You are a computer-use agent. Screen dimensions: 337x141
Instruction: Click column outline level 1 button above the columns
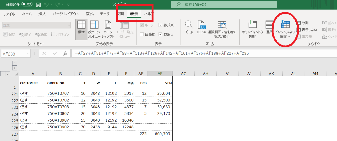point(15,63)
